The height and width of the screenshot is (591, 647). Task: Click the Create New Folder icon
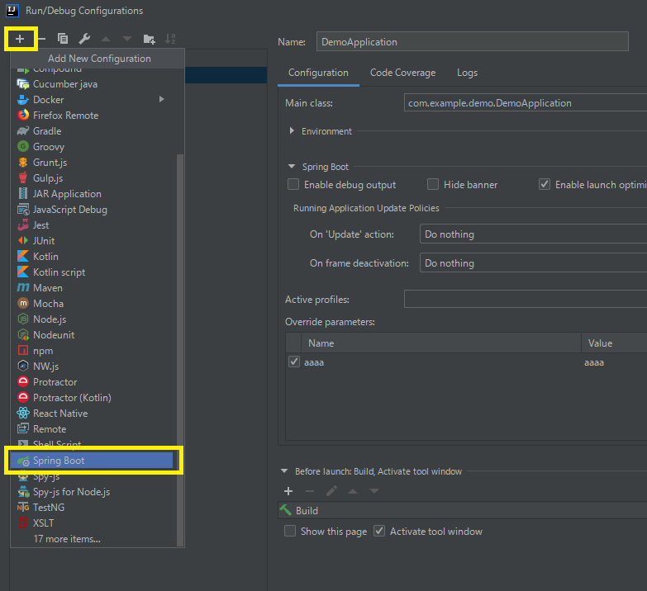point(149,39)
